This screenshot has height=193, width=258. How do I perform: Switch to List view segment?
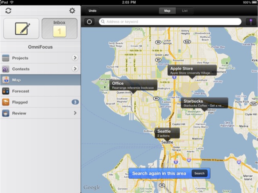[x=185, y=10]
